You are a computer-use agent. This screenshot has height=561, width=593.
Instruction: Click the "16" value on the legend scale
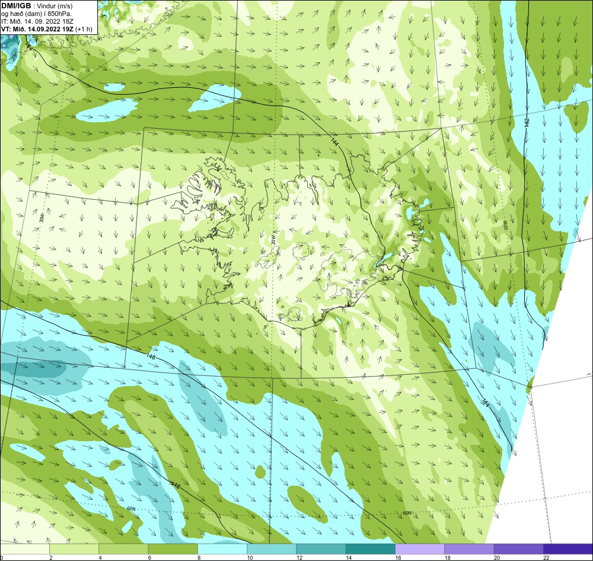point(398,557)
